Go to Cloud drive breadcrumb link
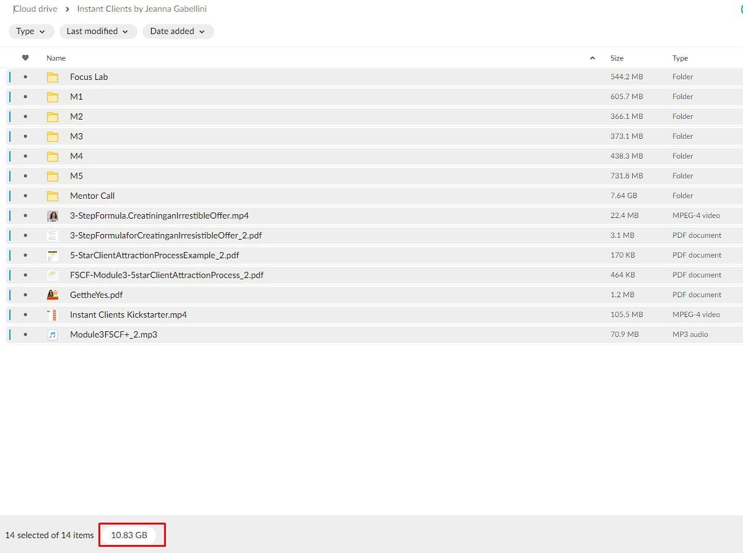Image resolution: width=743 pixels, height=553 pixels. pyautogui.click(x=35, y=9)
